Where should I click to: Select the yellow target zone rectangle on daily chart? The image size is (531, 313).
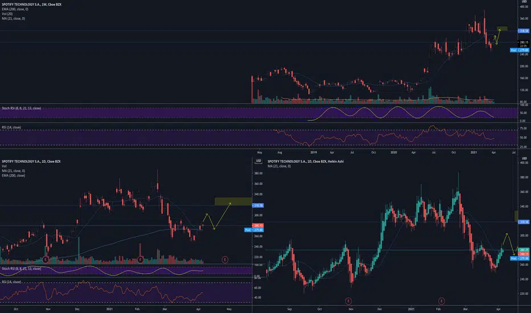pyautogui.click(x=233, y=201)
